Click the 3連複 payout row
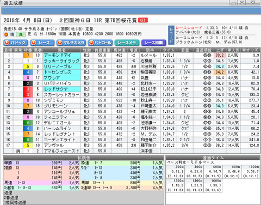Screen dimensions: 261x205 click(x=42, y=188)
